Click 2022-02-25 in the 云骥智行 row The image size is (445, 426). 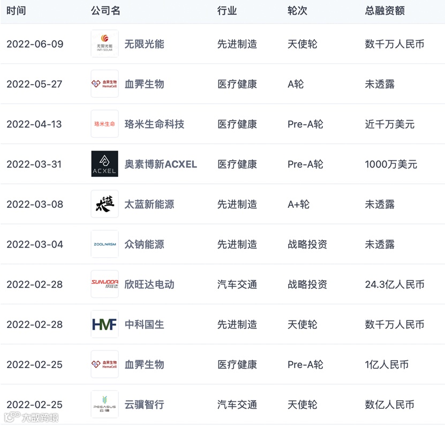[35, 405]
